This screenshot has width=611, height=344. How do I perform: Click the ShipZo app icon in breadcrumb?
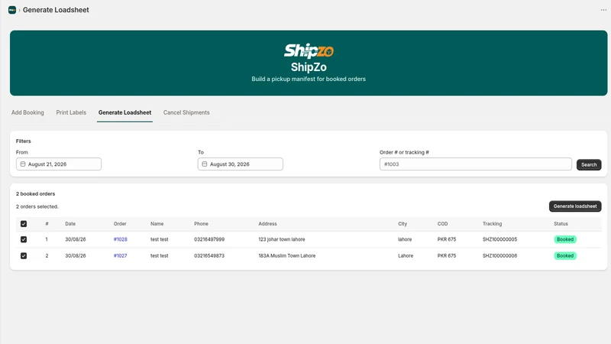point(12,10)
